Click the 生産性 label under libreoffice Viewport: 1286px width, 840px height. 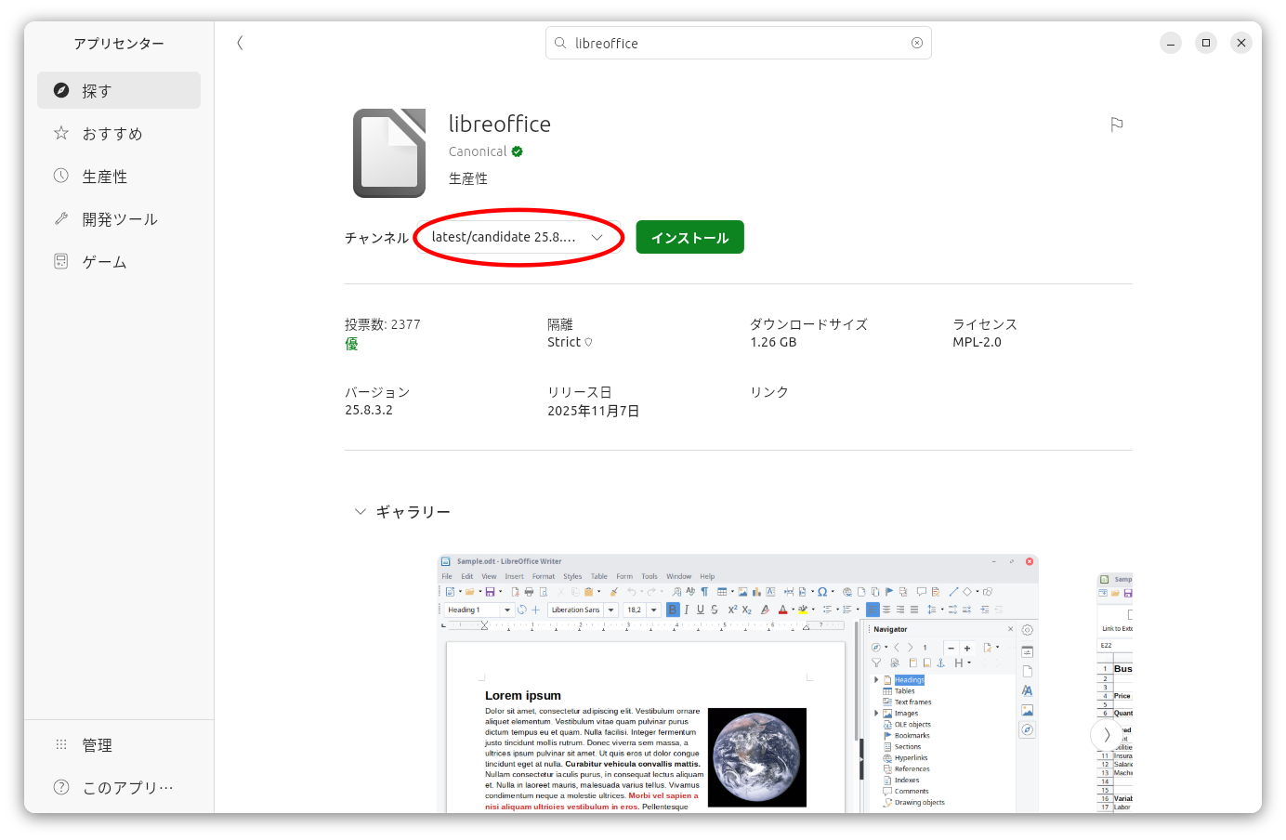[468, 177]
